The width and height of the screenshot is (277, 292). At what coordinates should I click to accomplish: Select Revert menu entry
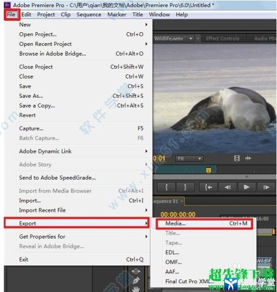pyautogui.click(x=83, y=115)
